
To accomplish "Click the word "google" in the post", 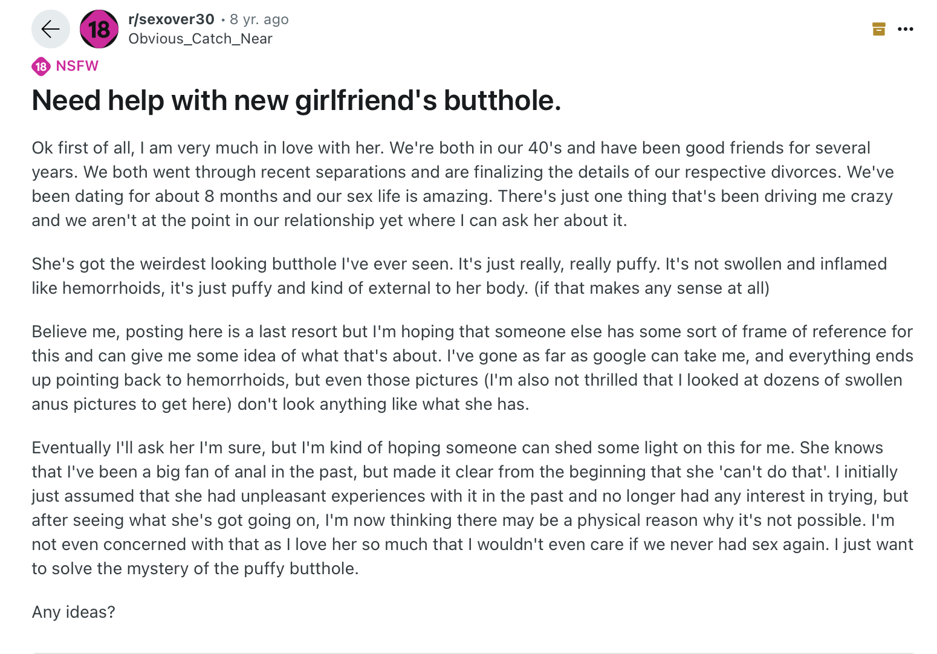I will [620, 355].
